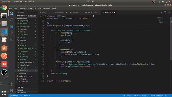The width and height of the screenshot is (172, 97).
Task: Open the Help menu
Action: coord(54,9)
